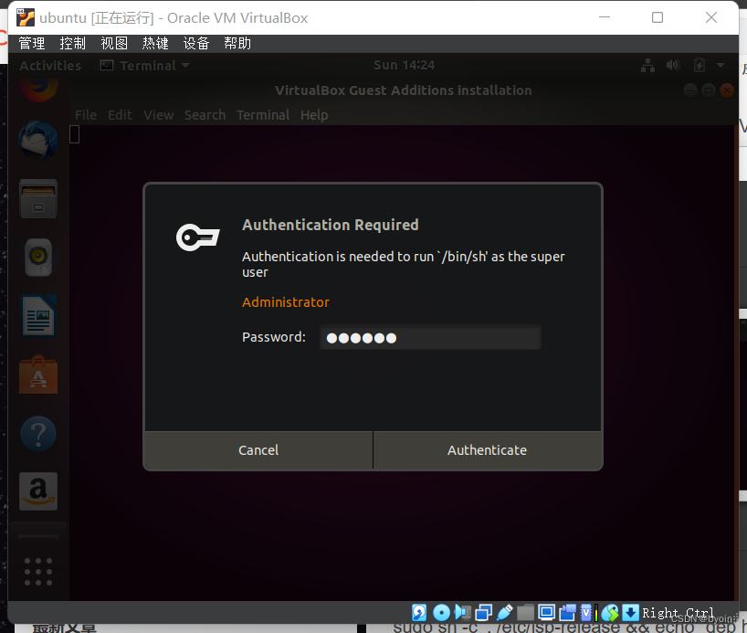Open the terminal View menu

point(159,115)
